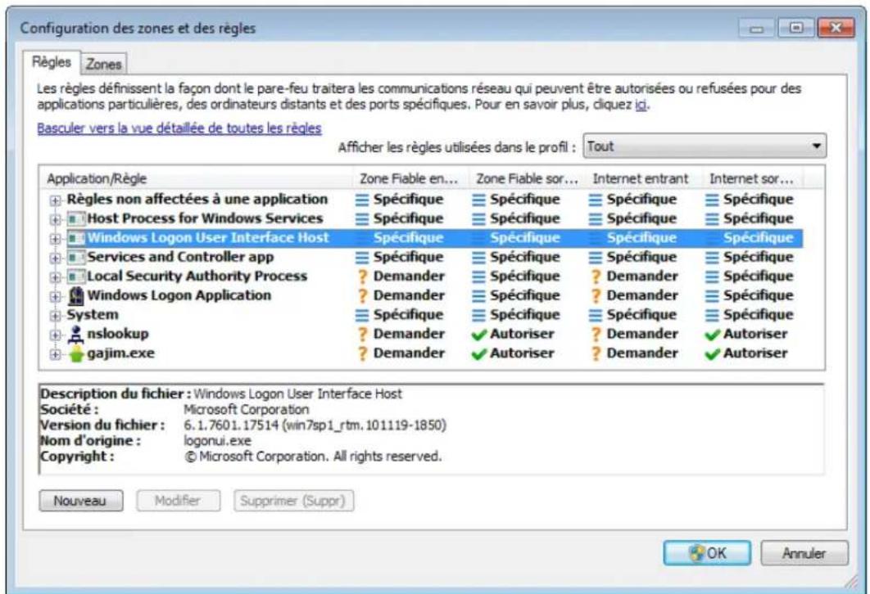Viewport: 870px width, 594px height.
Task: Open the profile dropdown showing Tout
Action: 704,146
